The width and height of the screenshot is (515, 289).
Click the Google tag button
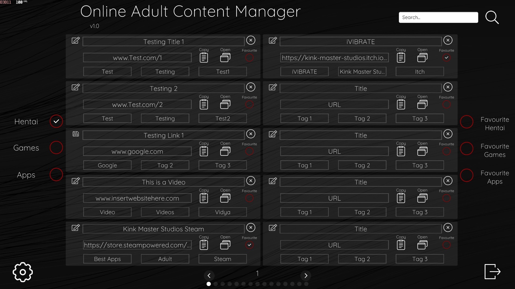(107, 165)
